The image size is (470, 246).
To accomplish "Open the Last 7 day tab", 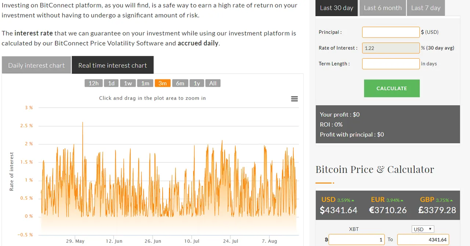I will 426,8.
